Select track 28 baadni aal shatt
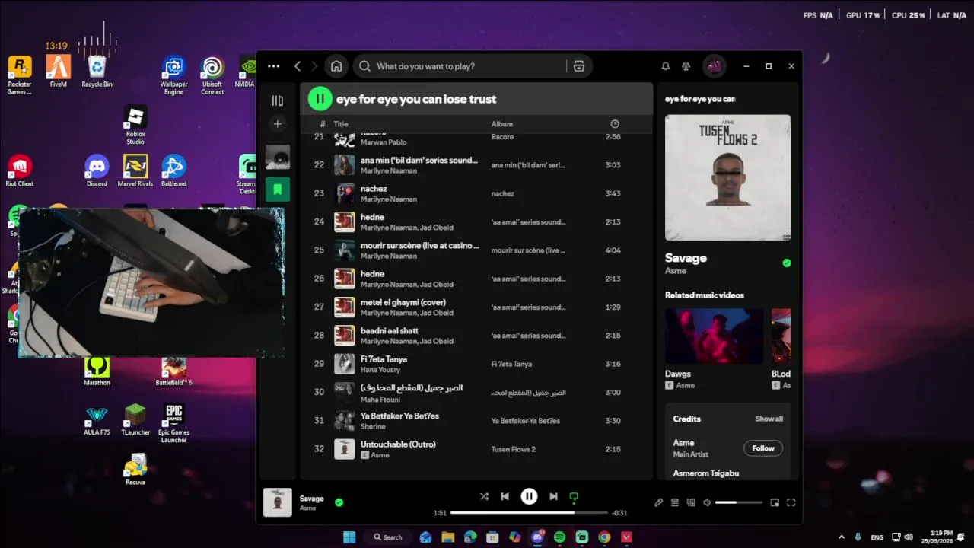This screenshot has height=548, width=974. pyautogui.click(x=476, y=336)
